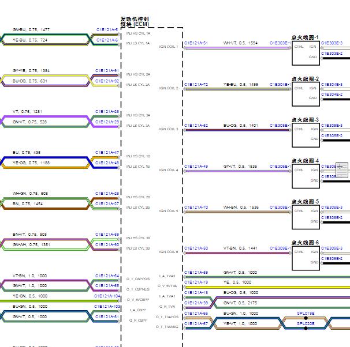Screen dimensions: 350x347
Task: Open connector link C1E309E-2
Action: (x=332, y=259)
